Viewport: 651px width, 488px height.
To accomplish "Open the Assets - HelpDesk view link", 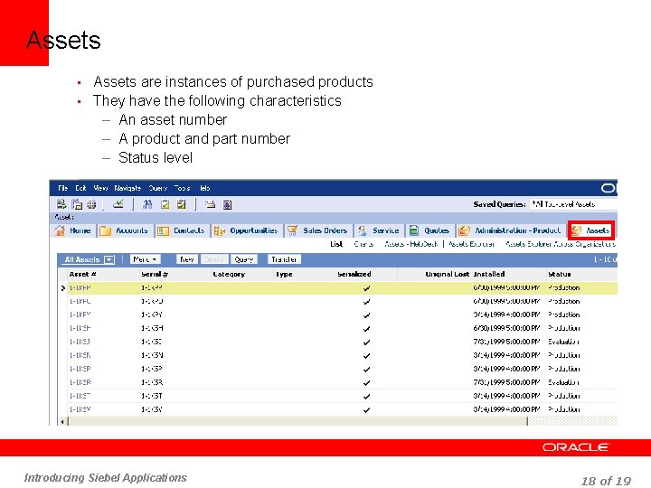I will [x=411, y=244].
